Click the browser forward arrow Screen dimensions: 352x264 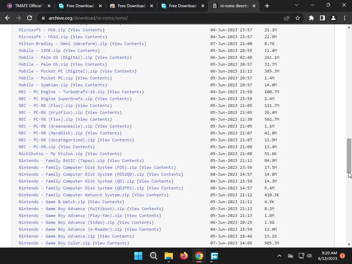tap(19, 18)
